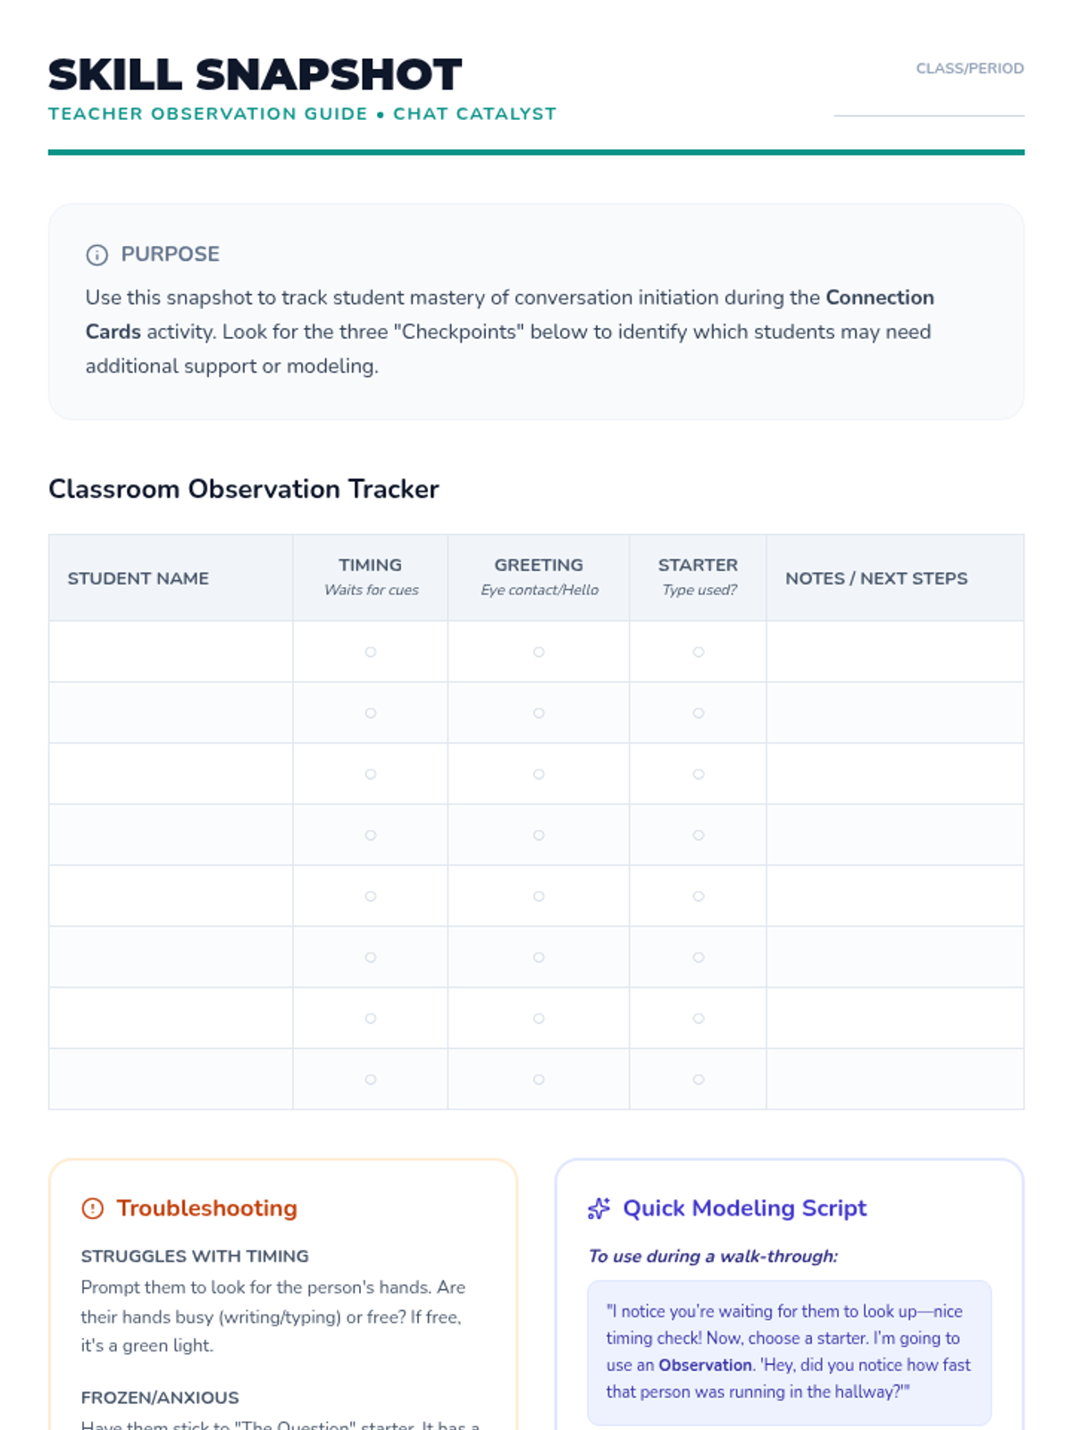Click the Student Name column header
Image resolution: width=1072 pixels, height=1430 pixels.
click(x=138, y=578)
